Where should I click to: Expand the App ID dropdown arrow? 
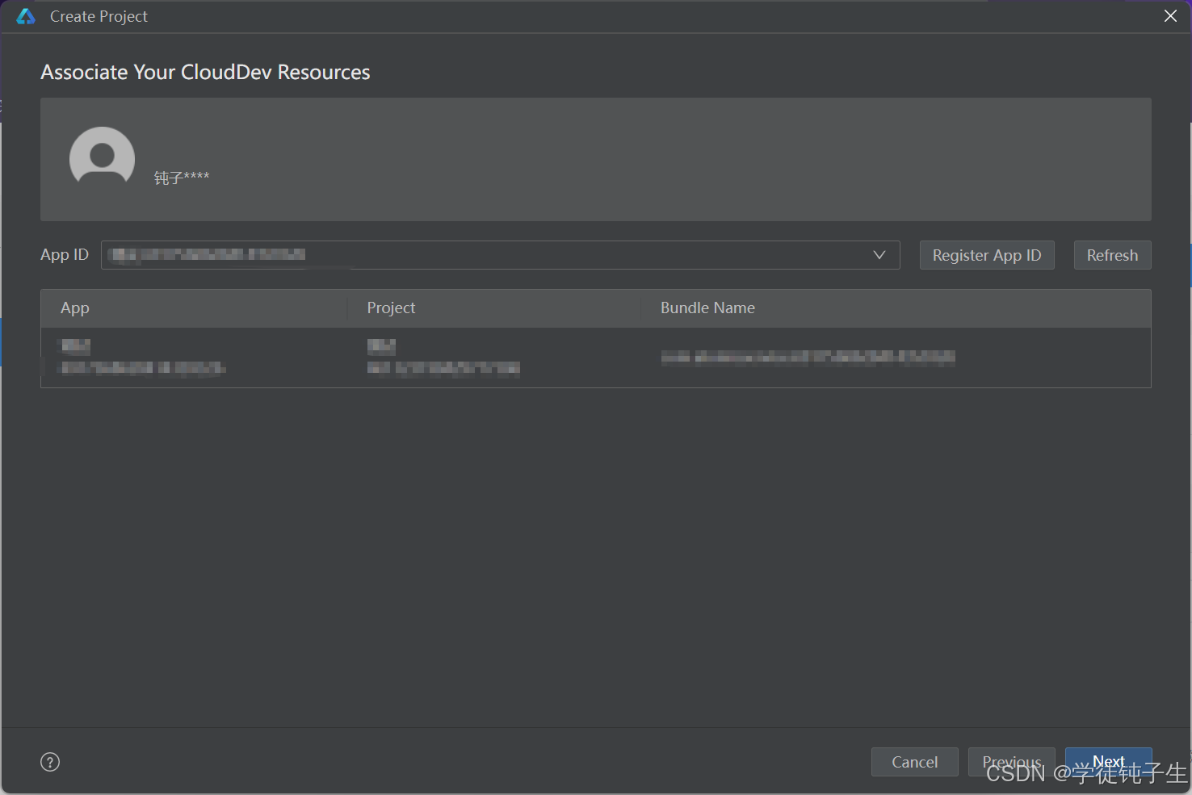coord(879,255)
